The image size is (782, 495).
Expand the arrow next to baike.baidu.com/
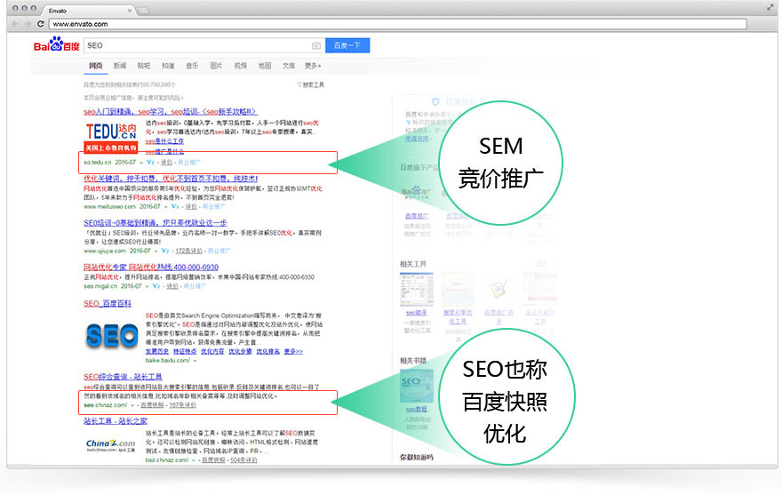tap(195, 361)
